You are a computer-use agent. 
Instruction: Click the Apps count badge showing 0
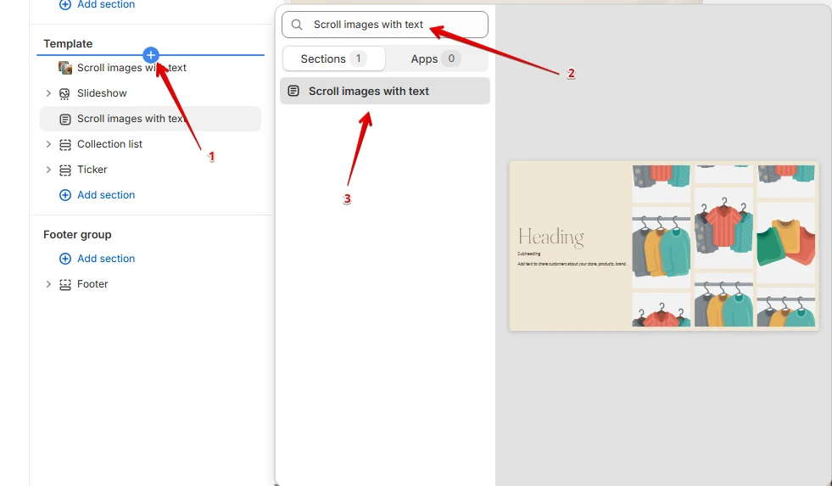tap(451, 59)
